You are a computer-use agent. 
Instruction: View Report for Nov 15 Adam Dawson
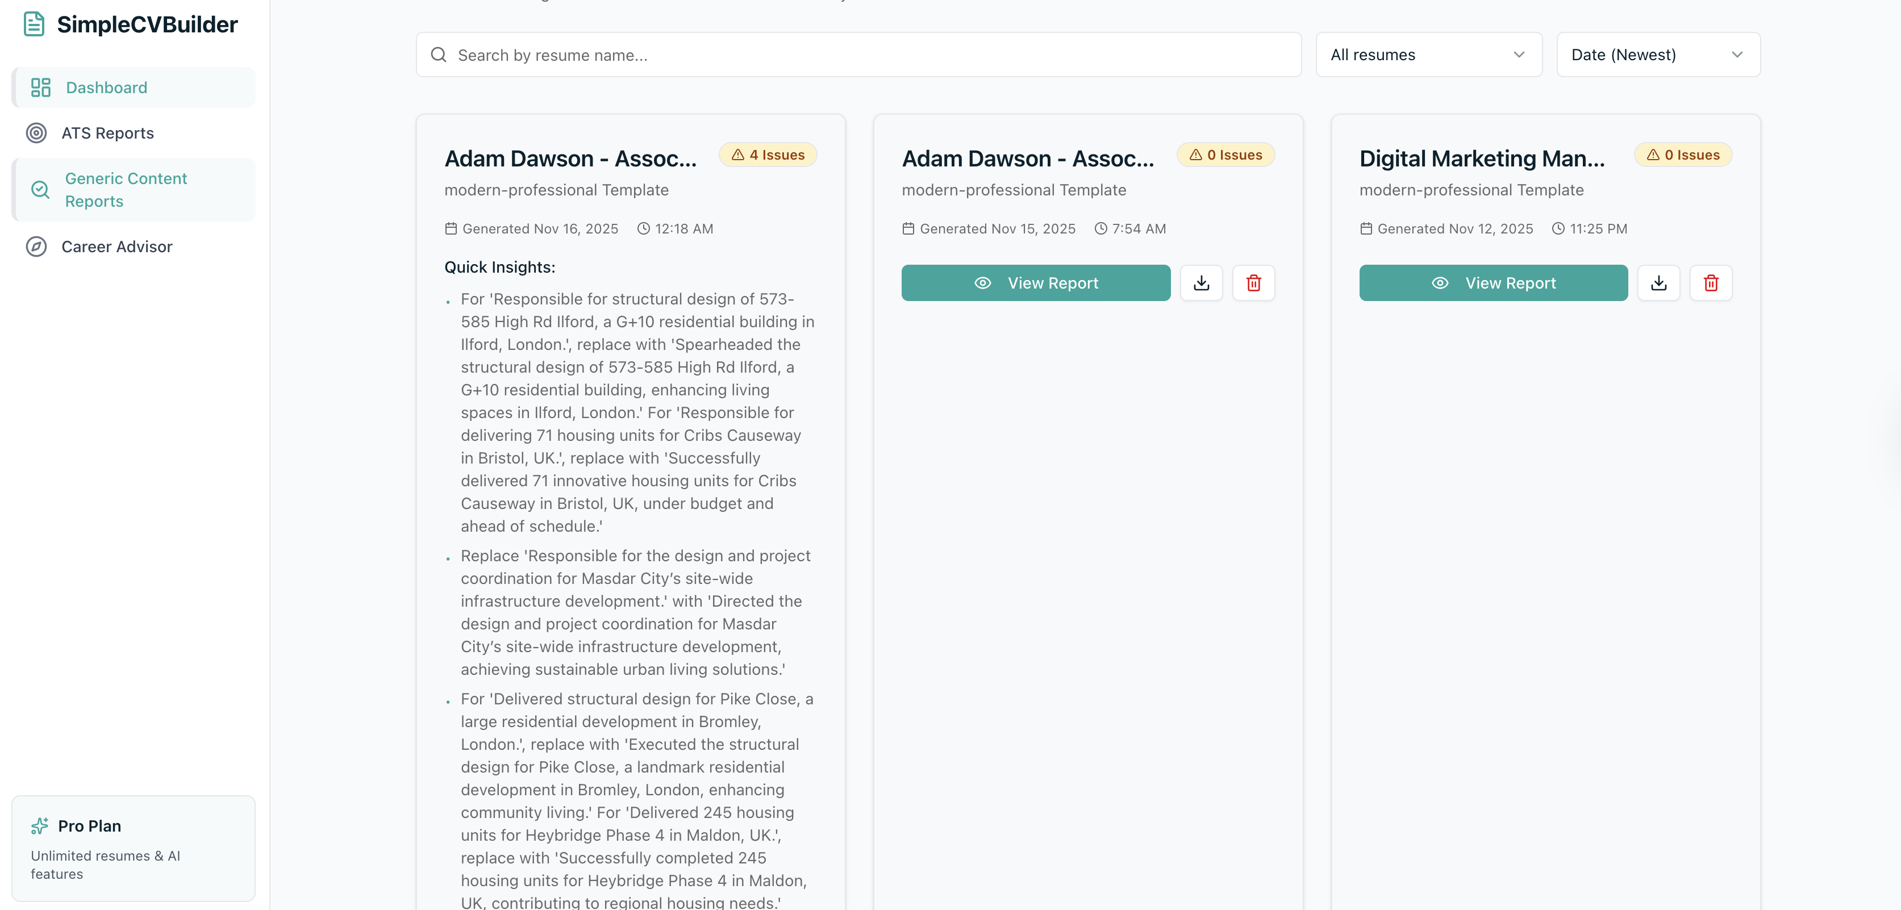[x=1035, y=283]
